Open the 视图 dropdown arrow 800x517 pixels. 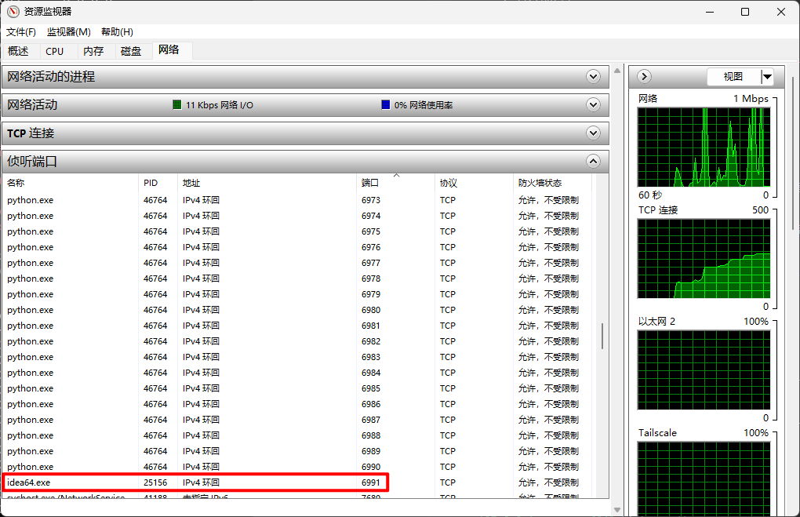(x=767, y=77)
